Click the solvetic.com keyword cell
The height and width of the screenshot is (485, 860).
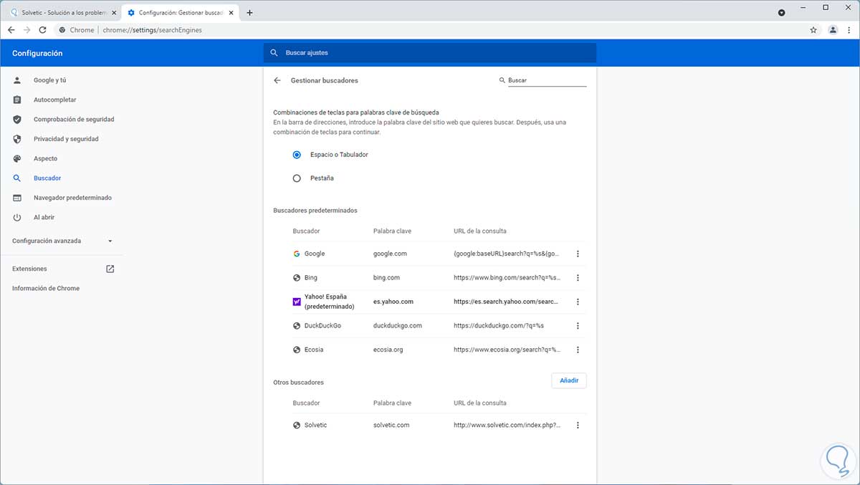pos(391,425)
